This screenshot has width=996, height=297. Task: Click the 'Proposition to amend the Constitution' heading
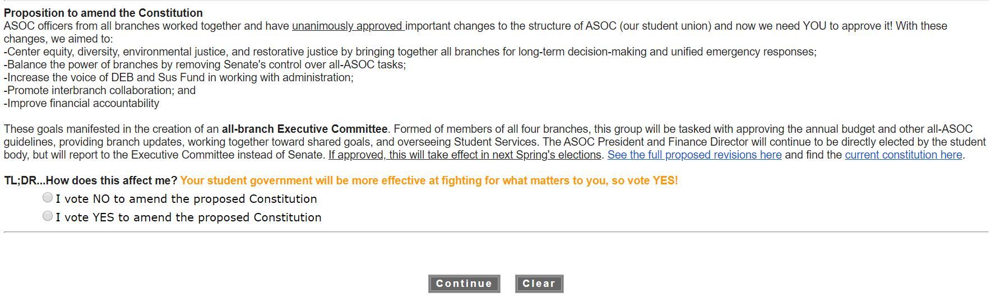pyautogui.click(x=103, y=13)
